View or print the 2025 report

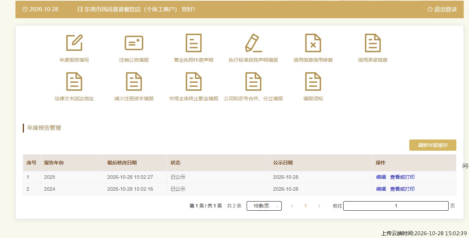(x=402, y=177)
